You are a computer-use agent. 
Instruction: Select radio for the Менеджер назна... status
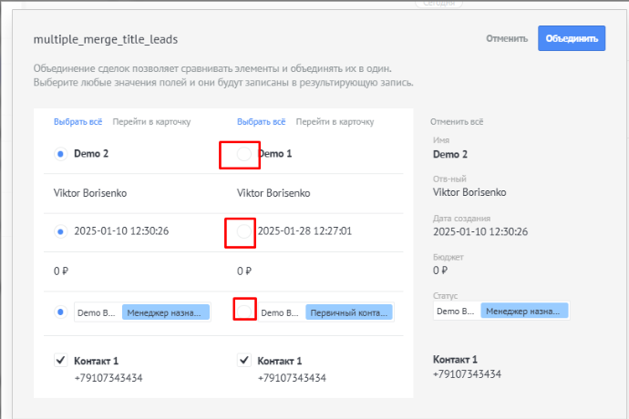click(x=61, y=312)
